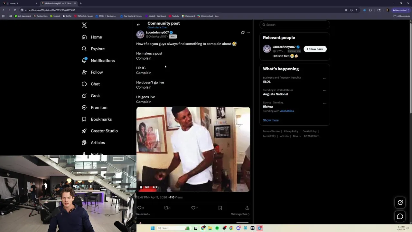
Task: Open the Windows Start menu
Action: point(153,228)
